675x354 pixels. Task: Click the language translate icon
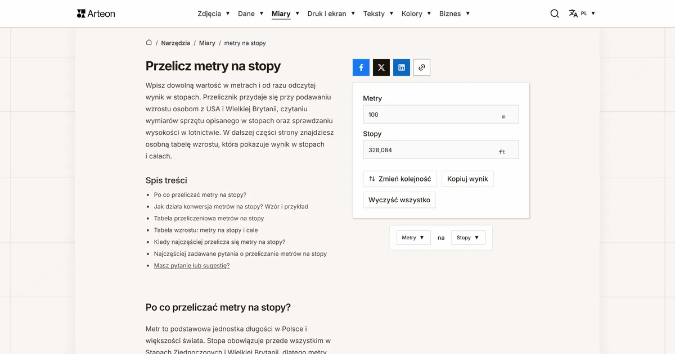[x=573, y=13]
